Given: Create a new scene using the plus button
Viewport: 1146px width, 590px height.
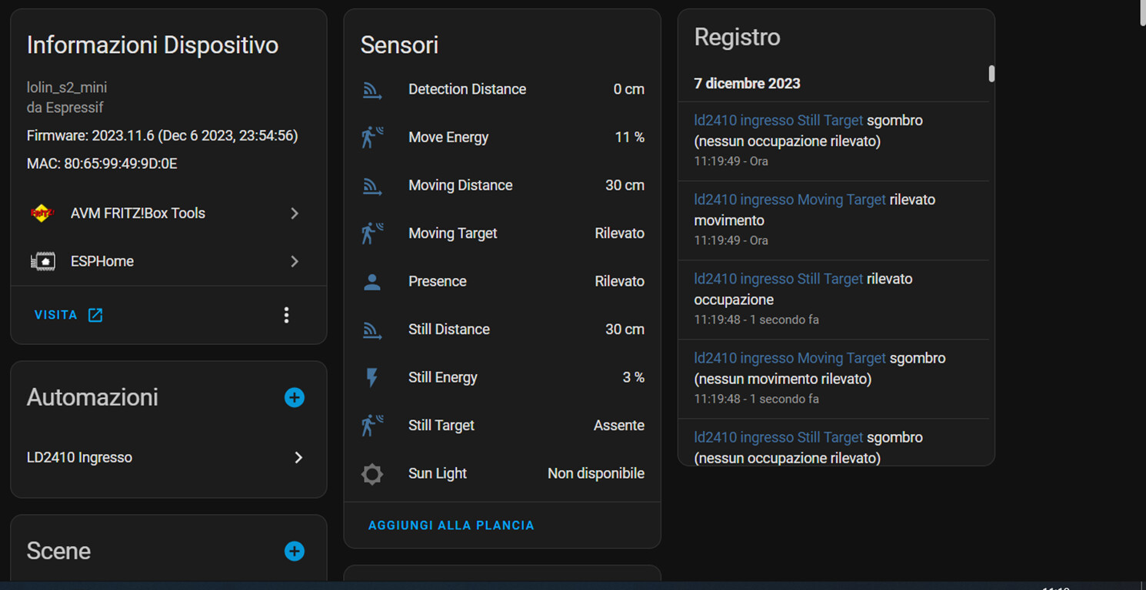Looking at the screenshot, I should (295, 551).
